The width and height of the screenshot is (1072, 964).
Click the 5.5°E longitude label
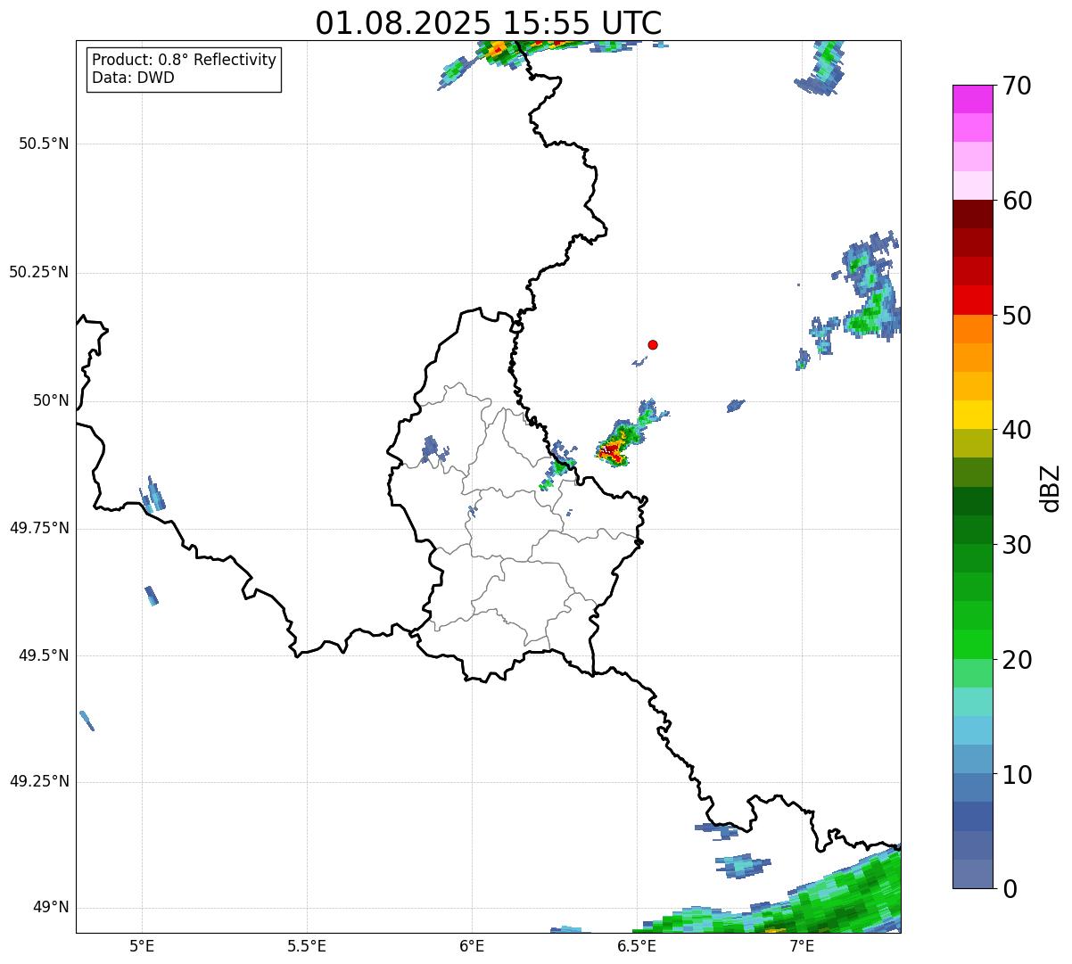pyautogui.click(x=307, y=945)
